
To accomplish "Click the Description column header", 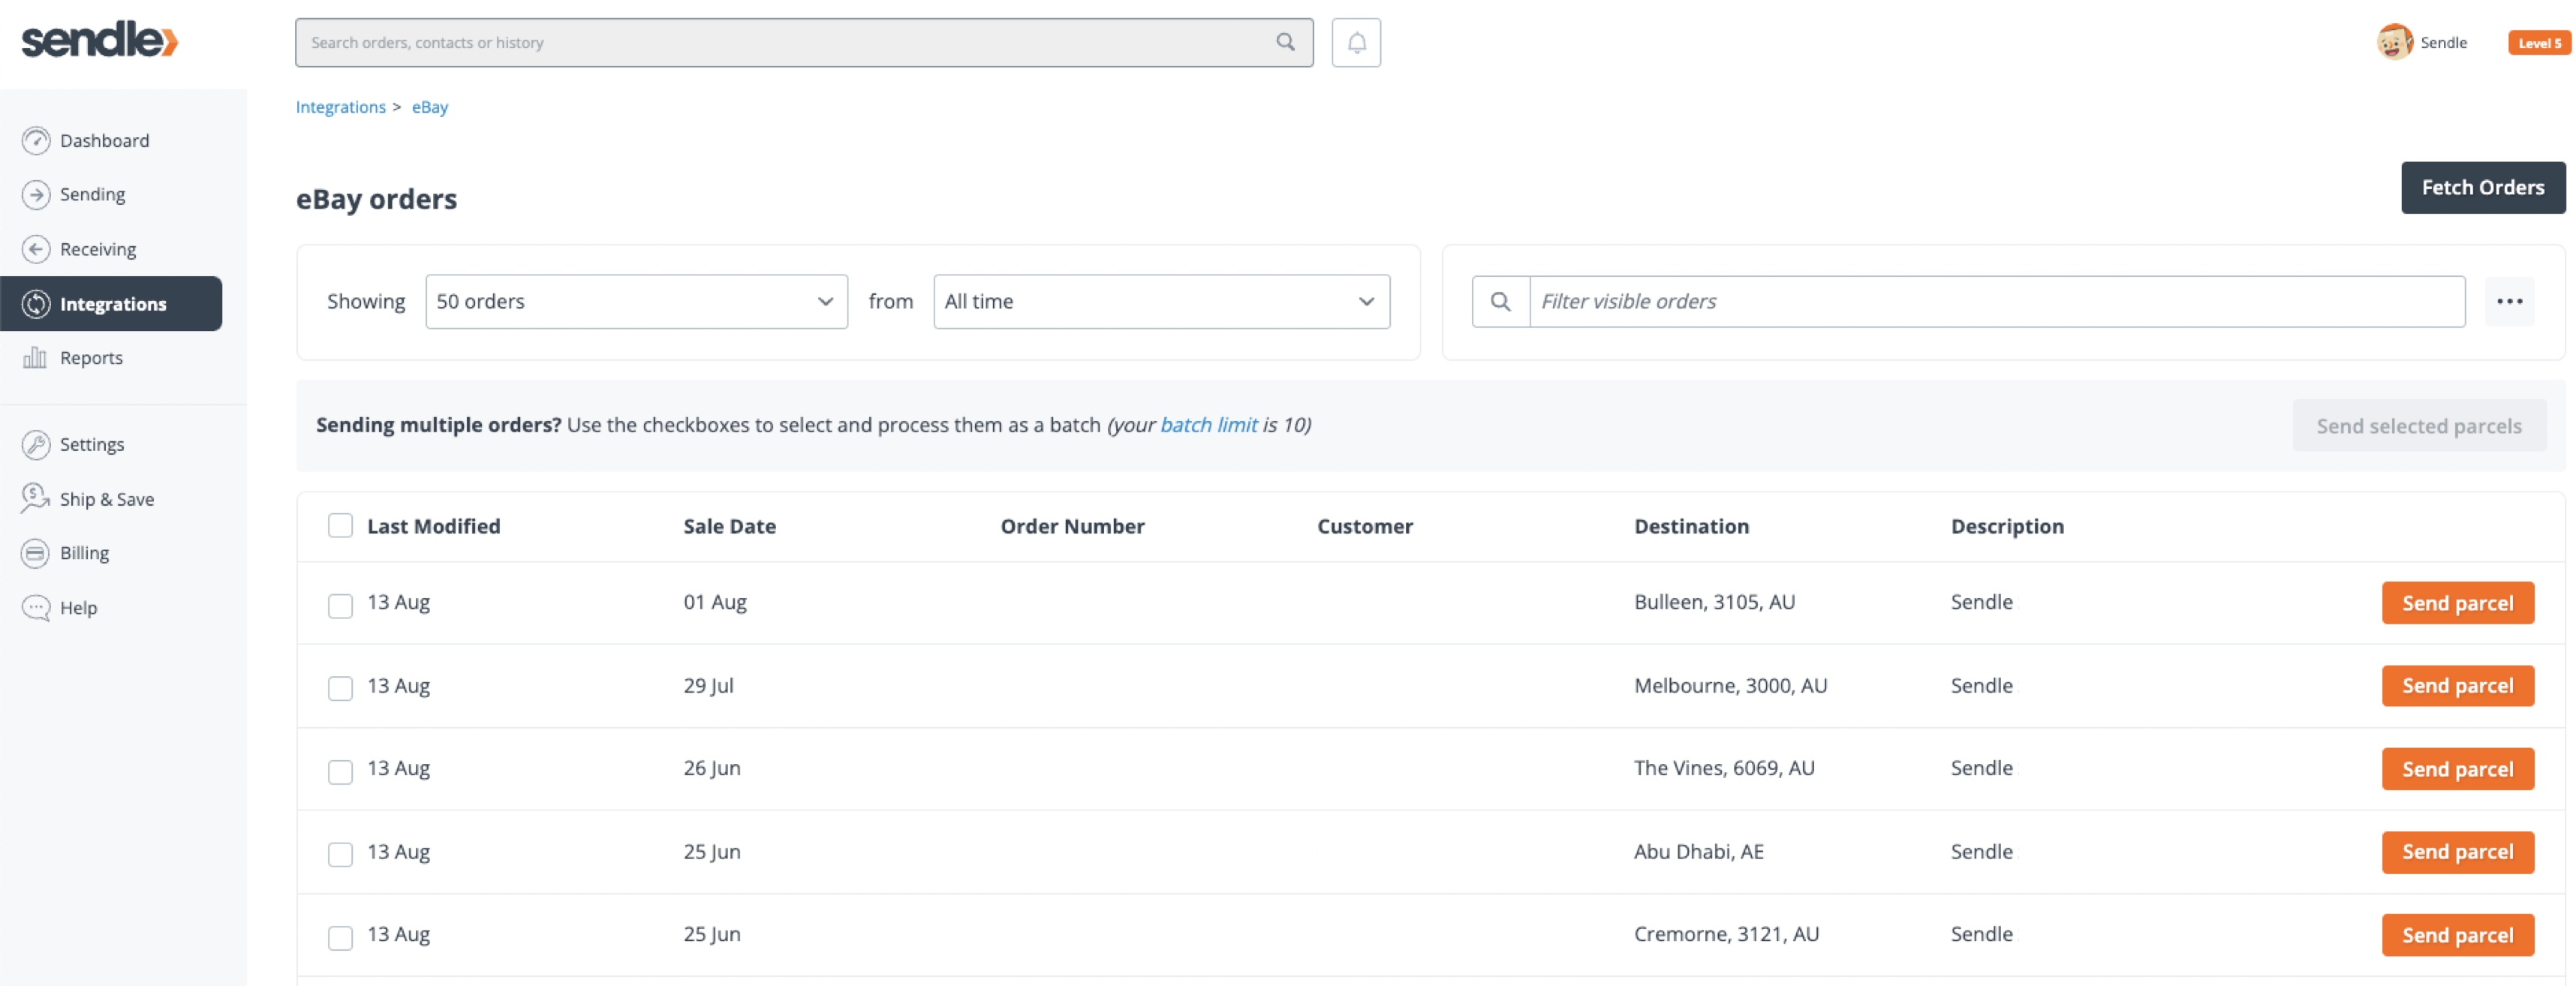I will pos(2006,526).
